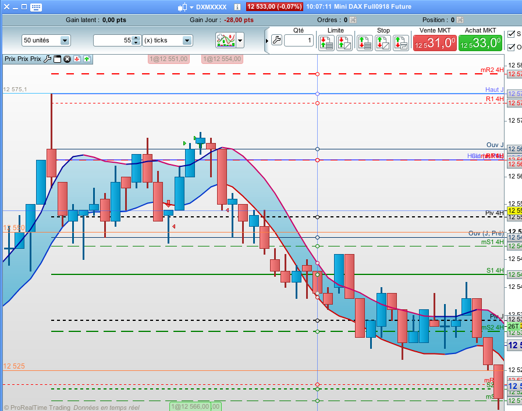Click the Ouv (J, Pré) level label
The width and height of the screenshot is (522, 411).
[486, 233]
